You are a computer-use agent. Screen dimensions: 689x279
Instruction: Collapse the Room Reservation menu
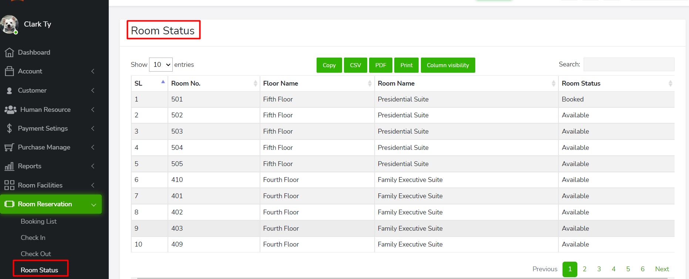tap(94, 204)
